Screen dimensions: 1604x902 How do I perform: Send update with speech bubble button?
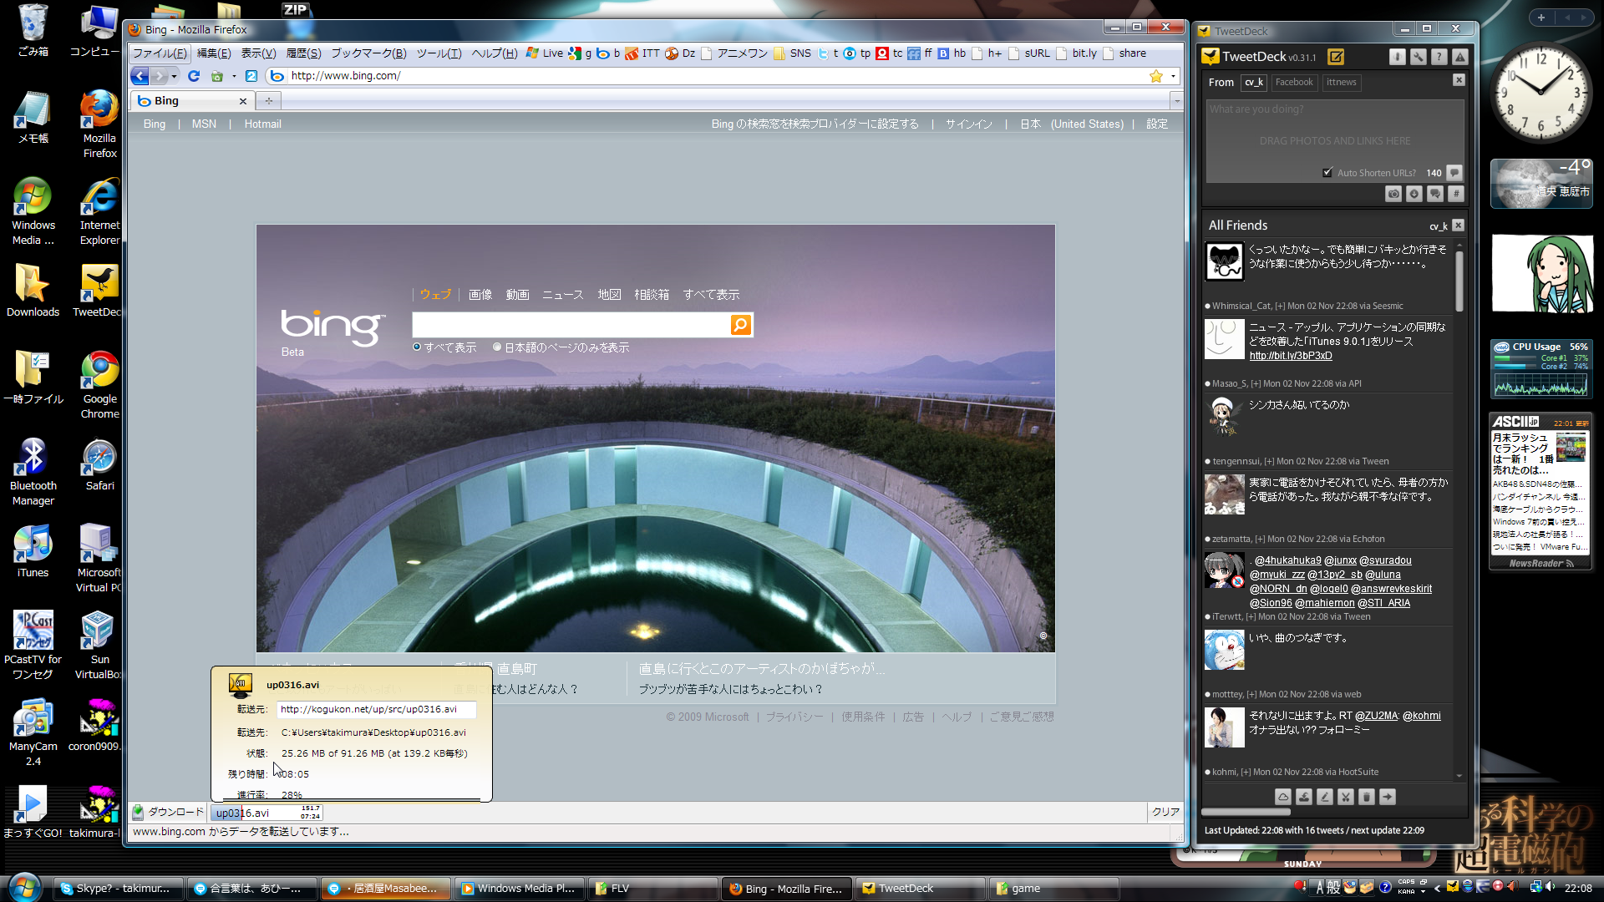point(1454,173)
